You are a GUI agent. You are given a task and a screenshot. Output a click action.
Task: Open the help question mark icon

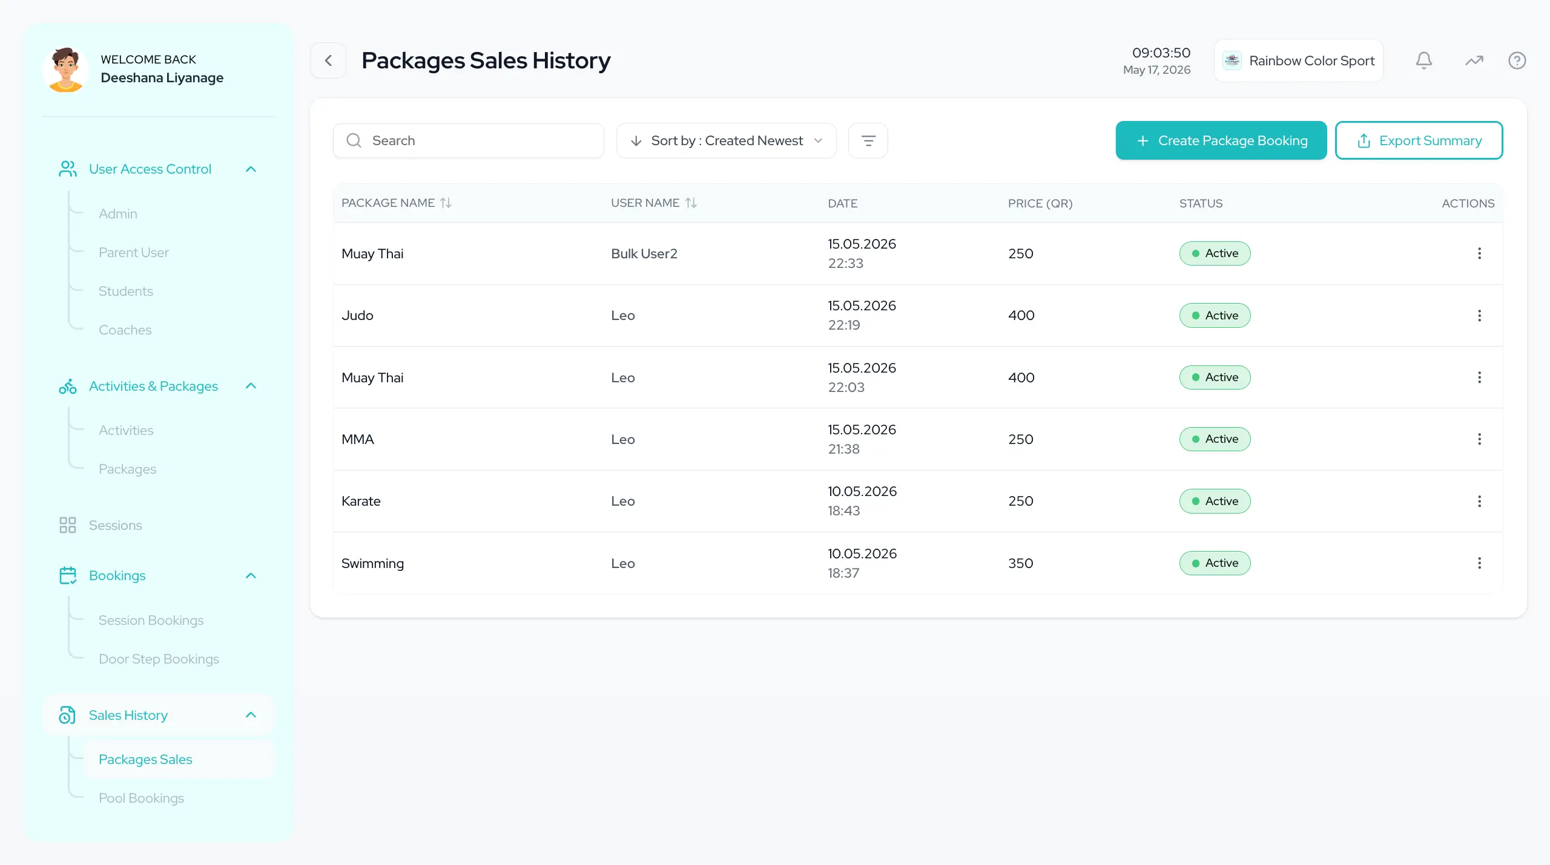[1517, 60]
